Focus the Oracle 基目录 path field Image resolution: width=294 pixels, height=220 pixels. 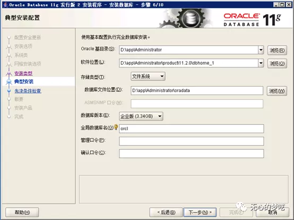point(188,50)
